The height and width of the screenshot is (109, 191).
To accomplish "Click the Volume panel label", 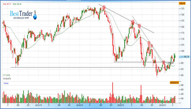I will pos(6,83).
